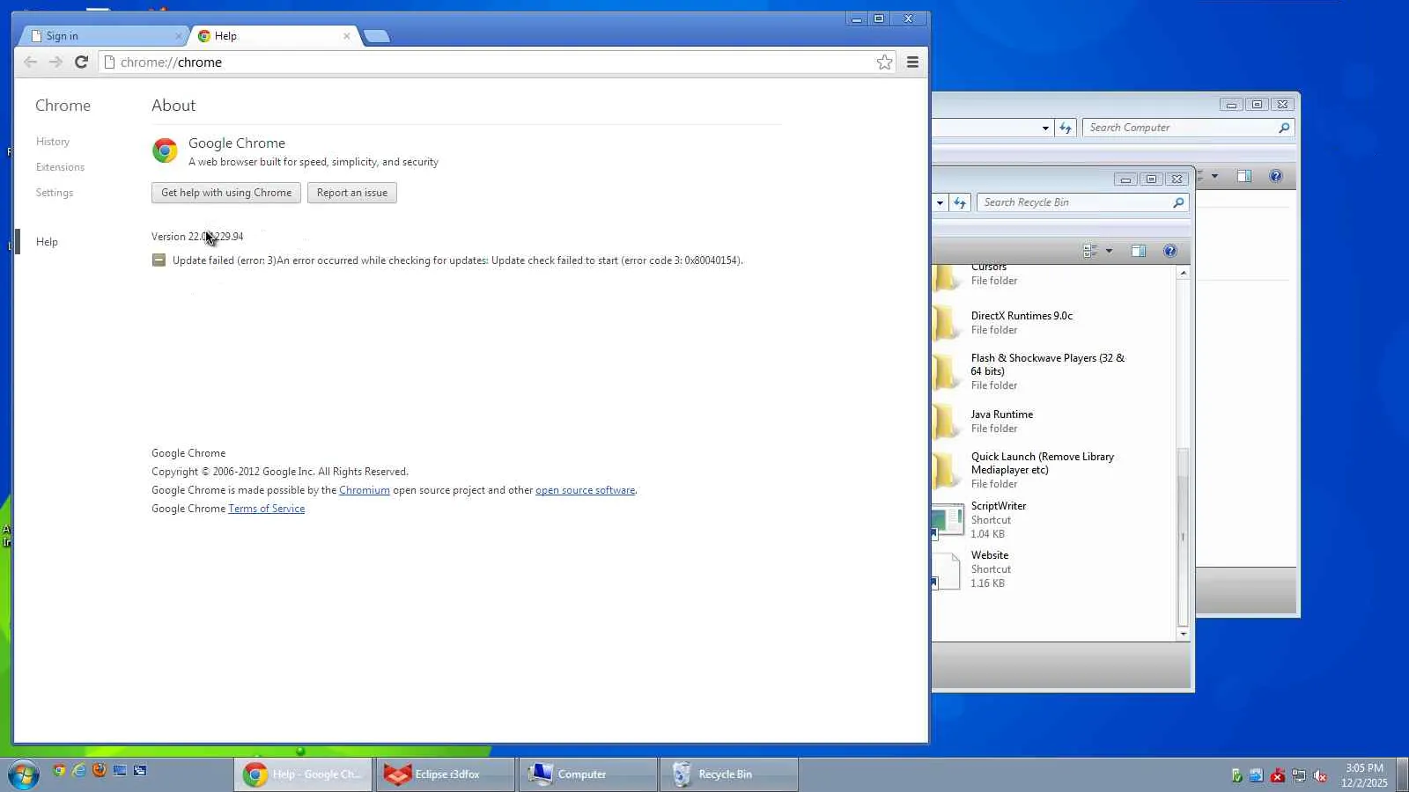Click the Report an issue button
The height and width of the screenshot is (792, 1409).
[x=352, y=193]
